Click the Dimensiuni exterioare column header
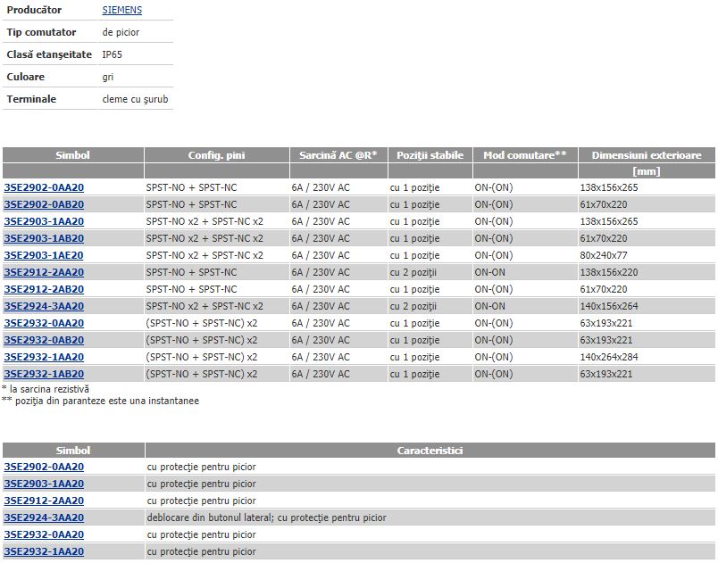 647,155
